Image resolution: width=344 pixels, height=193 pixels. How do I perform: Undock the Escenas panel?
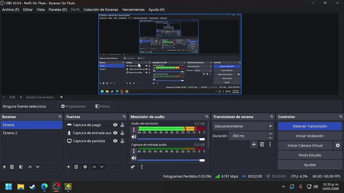coord(60,117)
